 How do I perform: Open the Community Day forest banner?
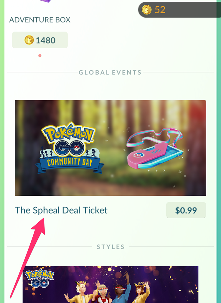click(x=111, y=148)
